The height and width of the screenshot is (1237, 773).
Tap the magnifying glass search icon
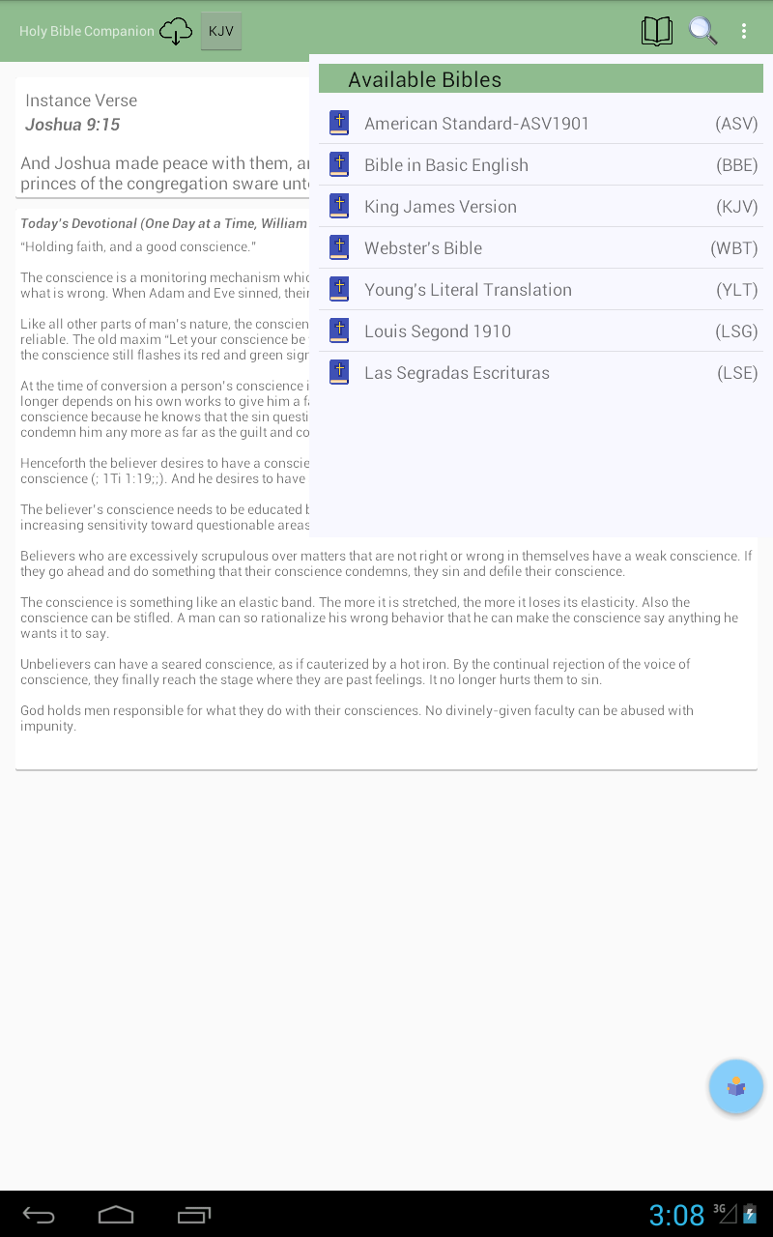(x=702, y=31)
